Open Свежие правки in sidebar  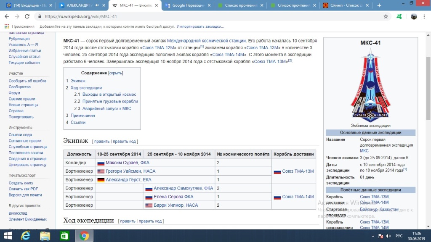click(22, 99)
